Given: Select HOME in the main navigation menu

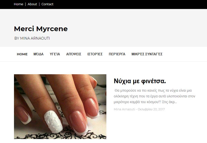Looking at the screenshot, I should (x=22, y=54).
